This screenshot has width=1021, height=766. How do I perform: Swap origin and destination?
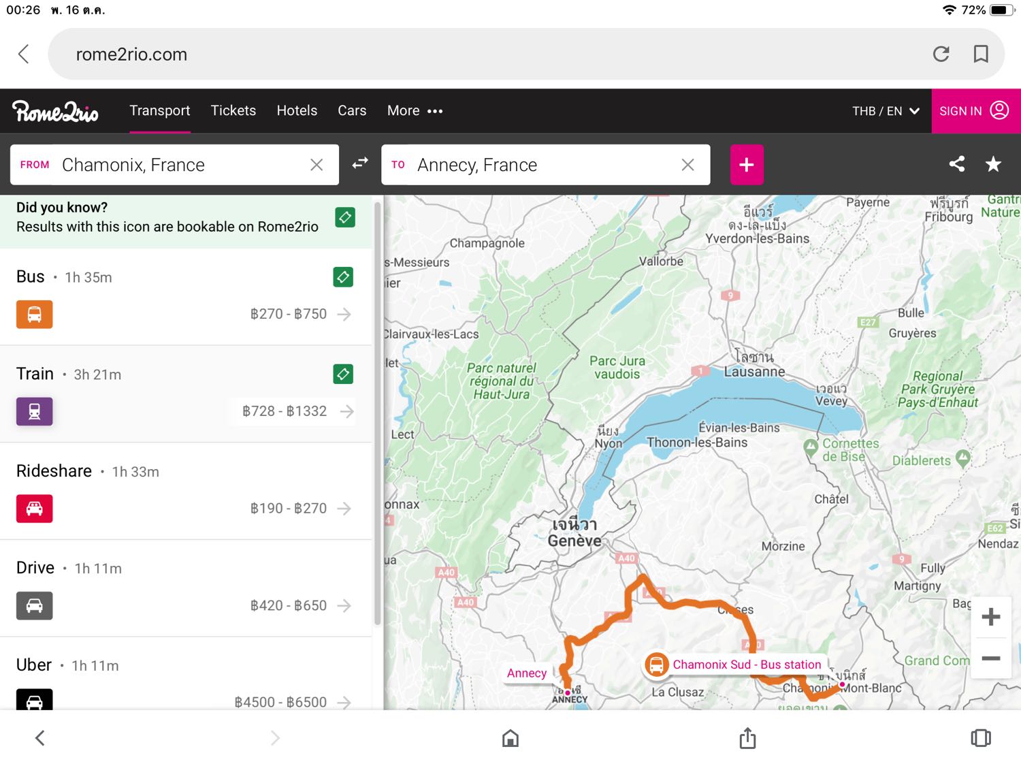click(360, 163)
